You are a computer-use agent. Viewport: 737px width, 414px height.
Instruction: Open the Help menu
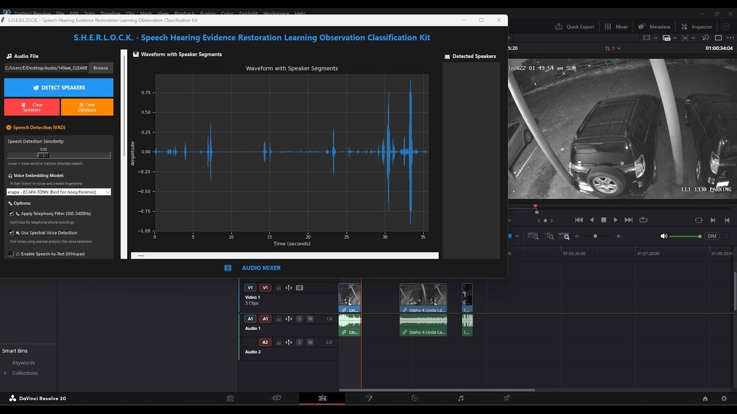click(x=299, y=13)
